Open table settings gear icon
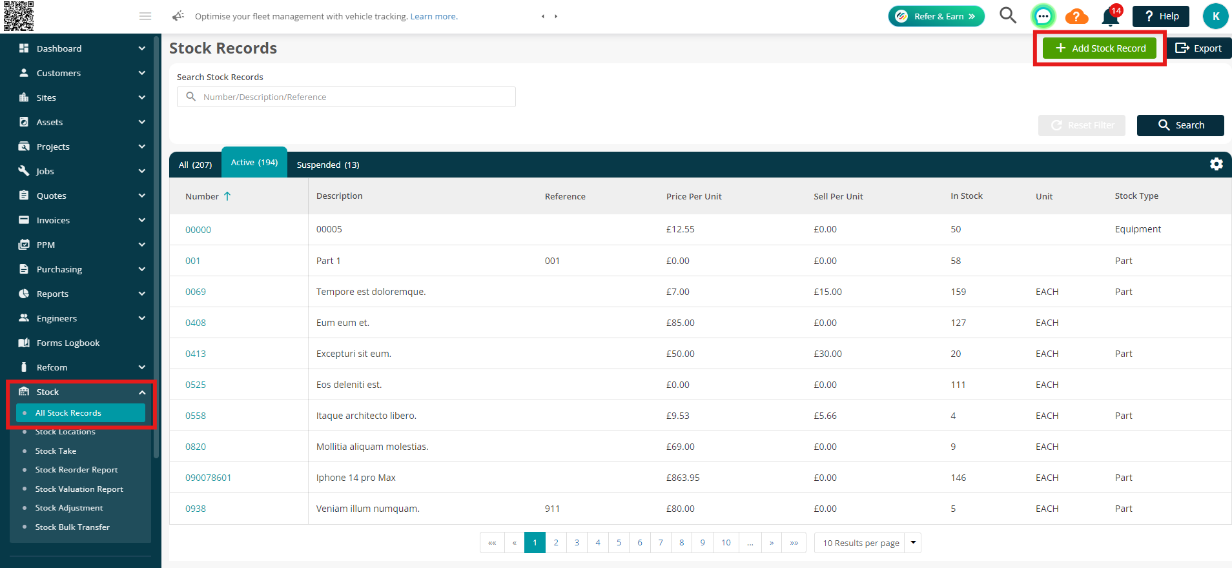The width and height of the screenshot is (1232, 568). [x=1217, y=164]
